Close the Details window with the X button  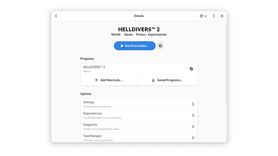pyautogui.click(x=222, y=16)
